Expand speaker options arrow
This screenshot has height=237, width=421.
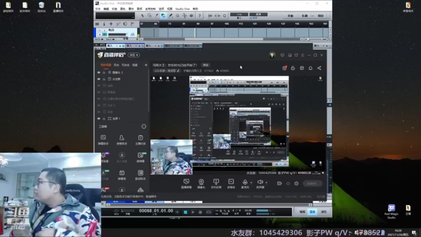(x=266, y=183)
